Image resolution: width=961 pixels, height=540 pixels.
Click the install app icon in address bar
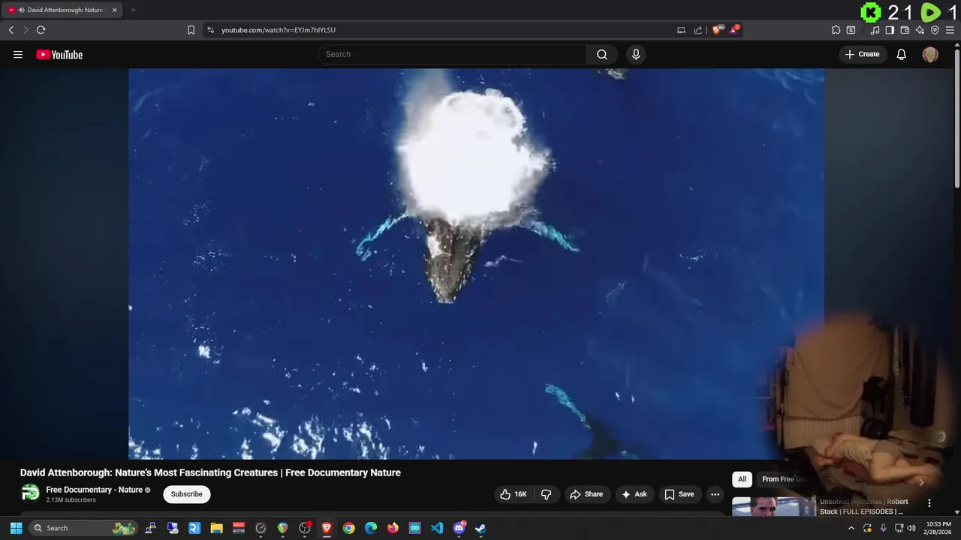681,30
